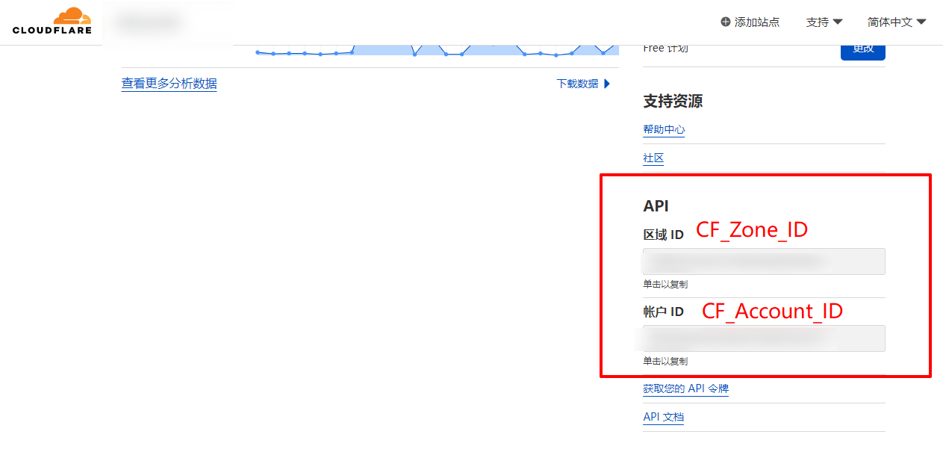The height and width of the screenshot is (449, 943).
Task: Click the Cloudflare logo
Action: pos(52,21)
